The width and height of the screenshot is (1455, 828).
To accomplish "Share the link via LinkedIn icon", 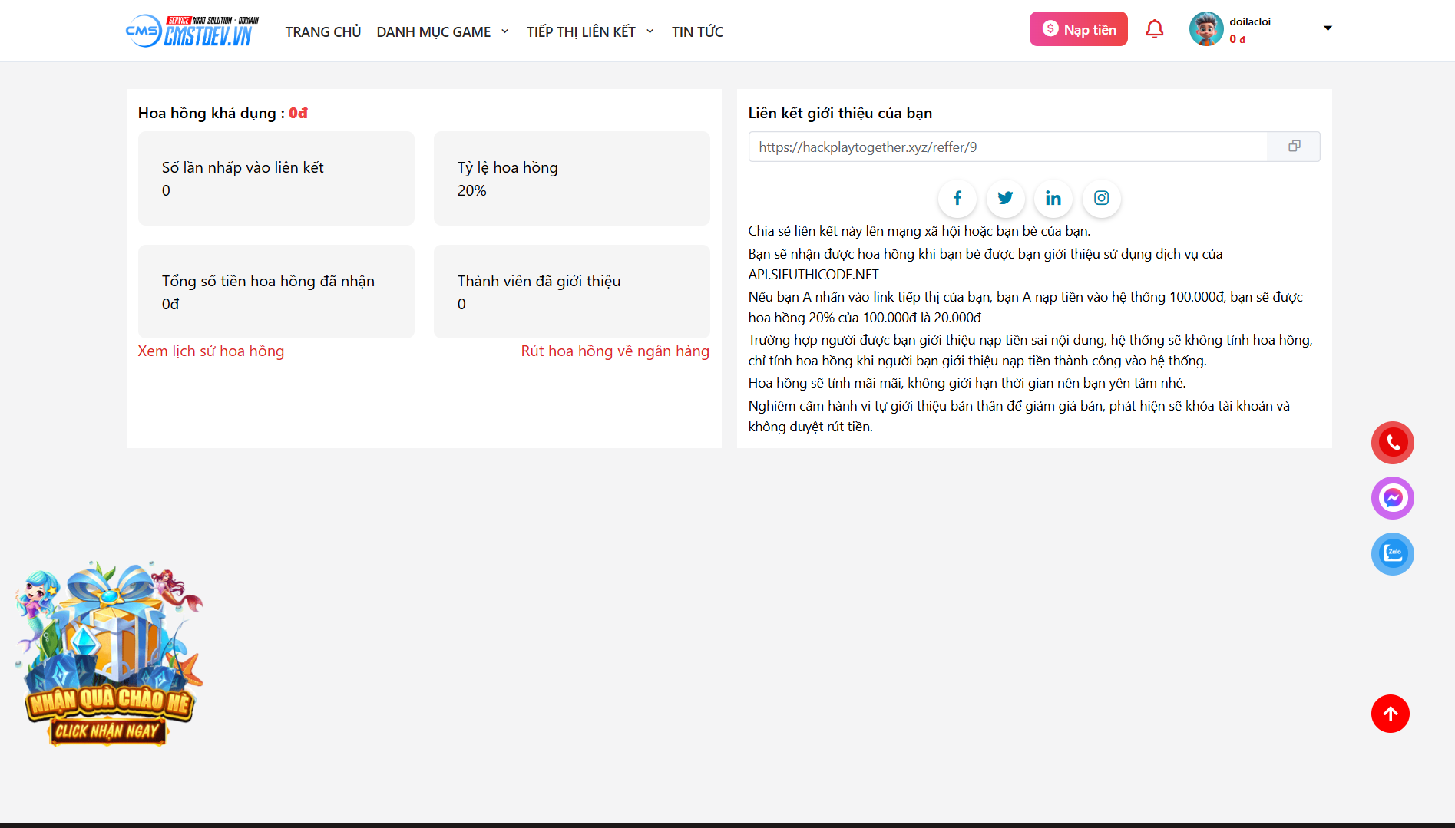I will pos(1053,198).
